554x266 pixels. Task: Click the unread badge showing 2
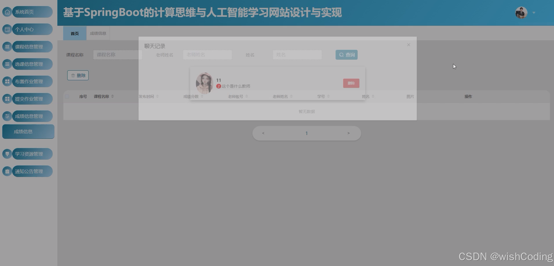219,86
